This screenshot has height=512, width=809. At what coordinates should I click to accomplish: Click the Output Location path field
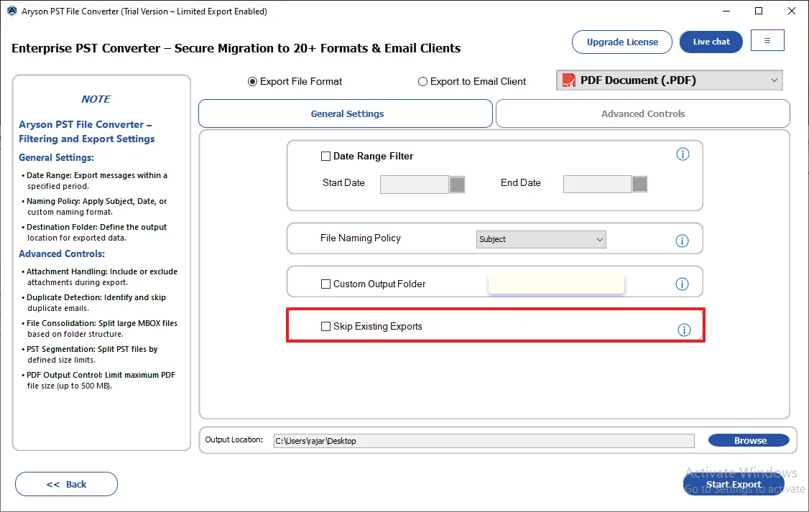(484, 441)
